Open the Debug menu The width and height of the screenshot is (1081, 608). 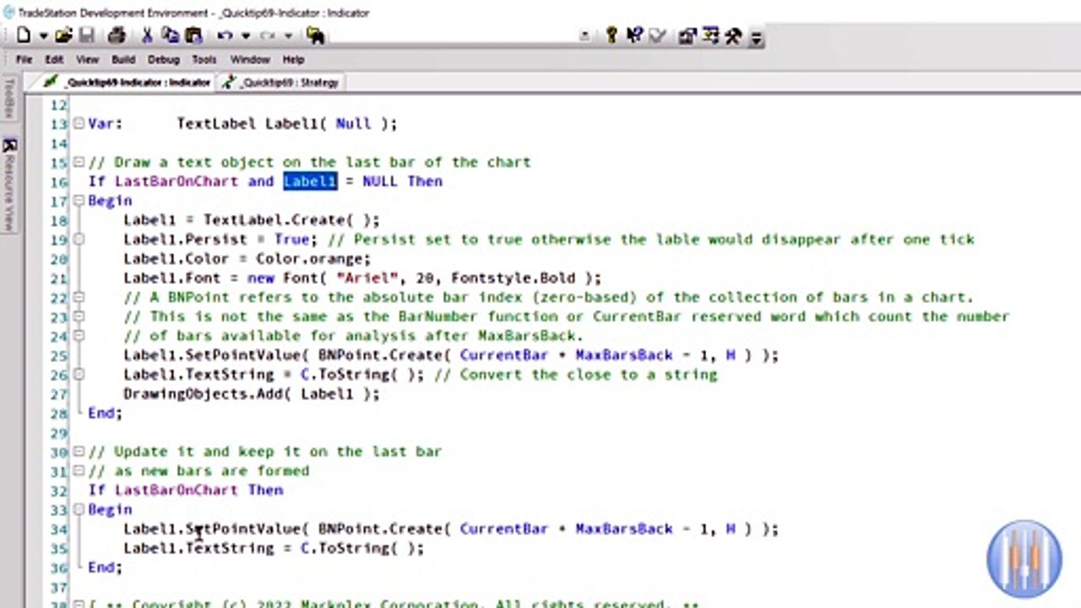pos(163,60)
